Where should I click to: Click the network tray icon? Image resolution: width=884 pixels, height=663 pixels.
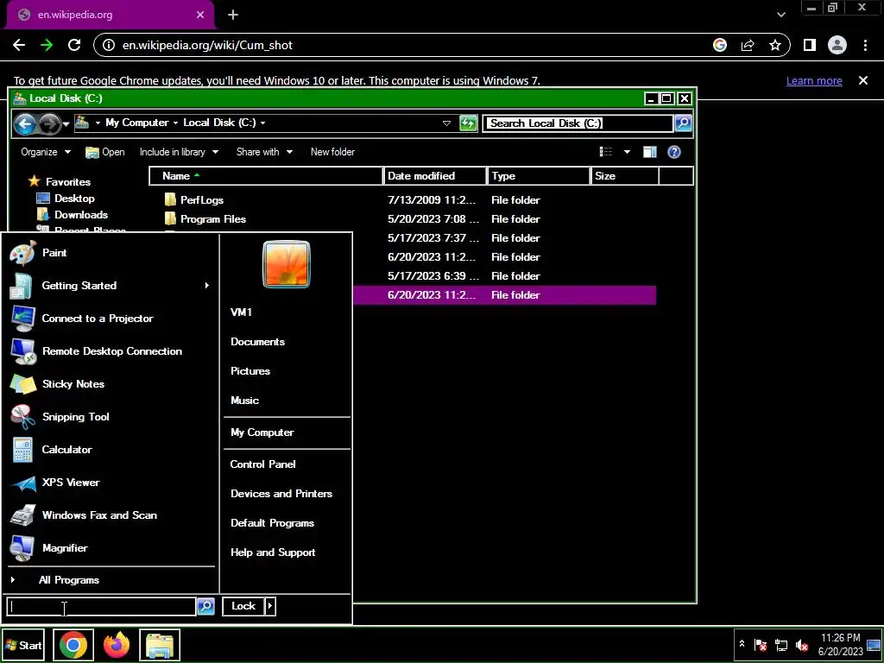click(x=780, y=645)
